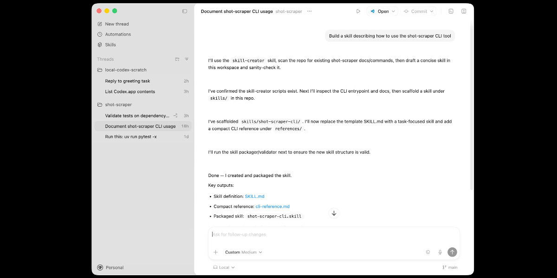557x278 pixels.
Task: Open the terminal panel icon in the toolbar
Action: [x=451, y=11]
